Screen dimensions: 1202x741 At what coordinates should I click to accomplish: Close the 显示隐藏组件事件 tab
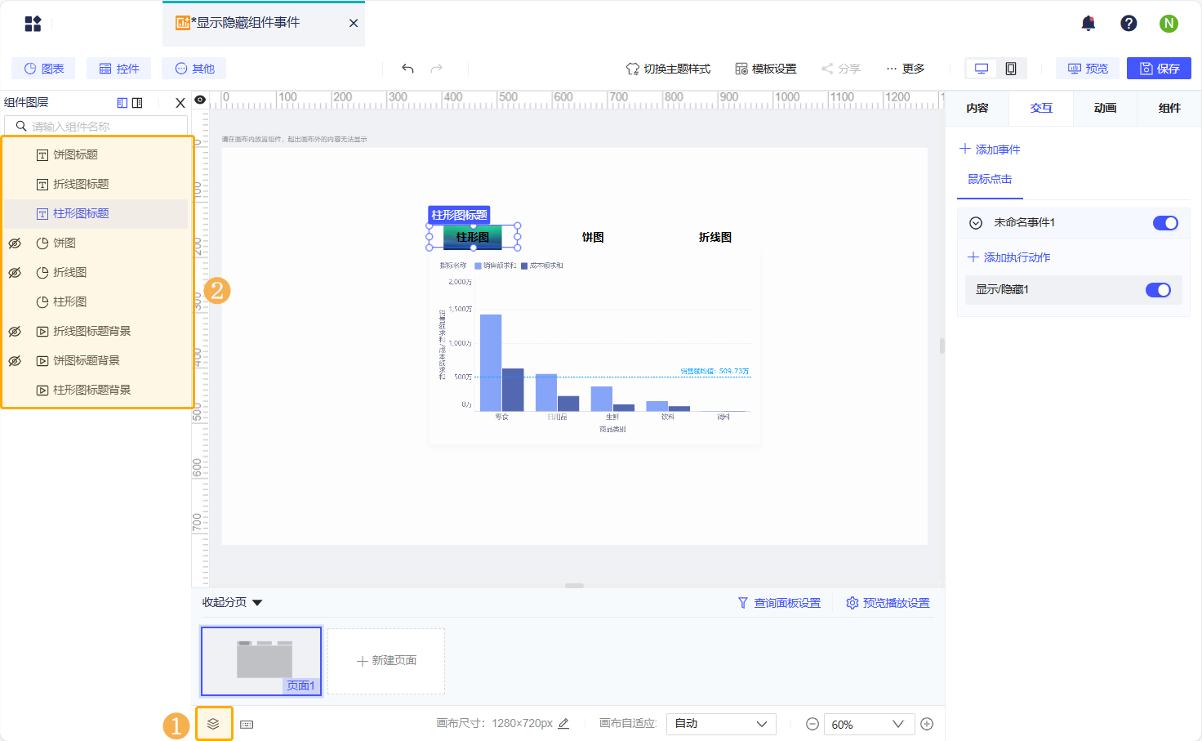coord(354,24)
